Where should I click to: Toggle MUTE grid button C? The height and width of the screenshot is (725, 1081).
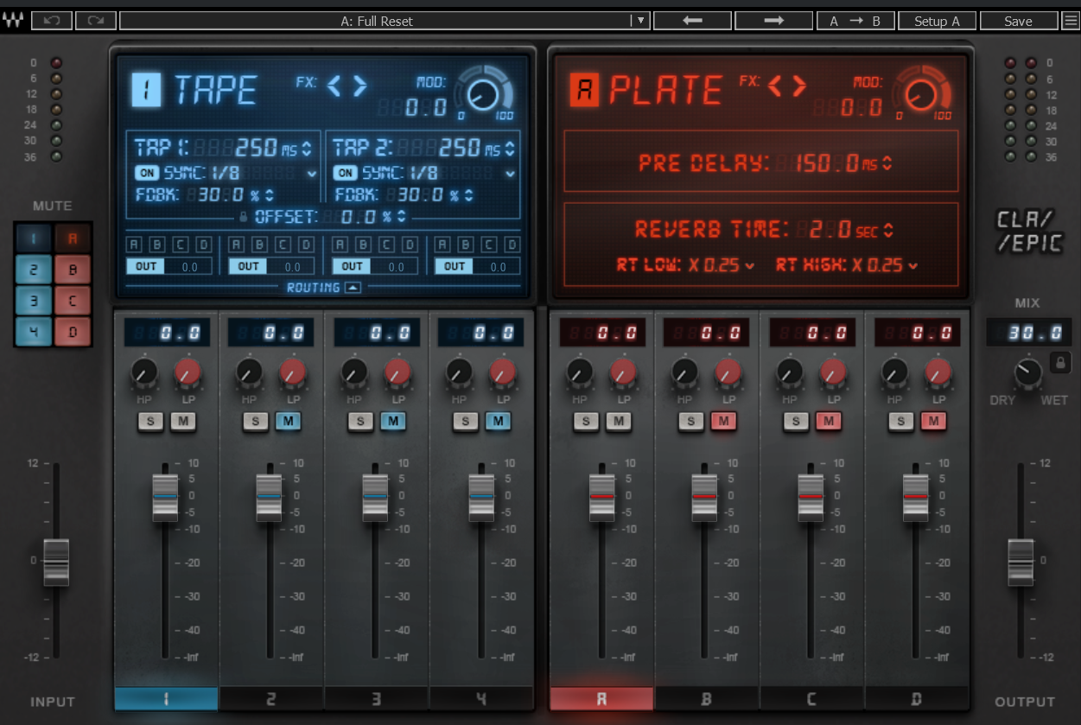pyautogui.click(x=73, y=301)
